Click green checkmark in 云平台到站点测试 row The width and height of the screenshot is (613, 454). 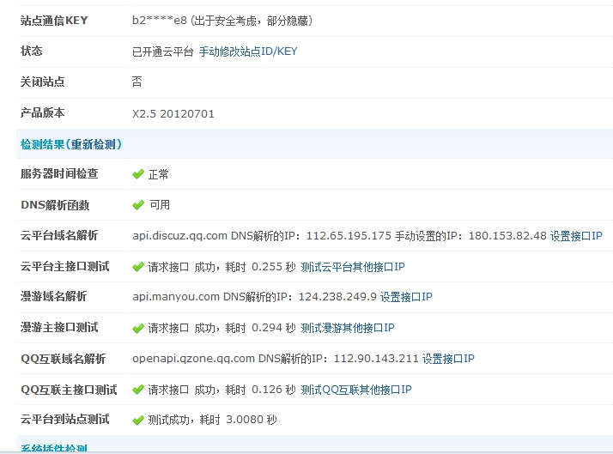[138, 420]
